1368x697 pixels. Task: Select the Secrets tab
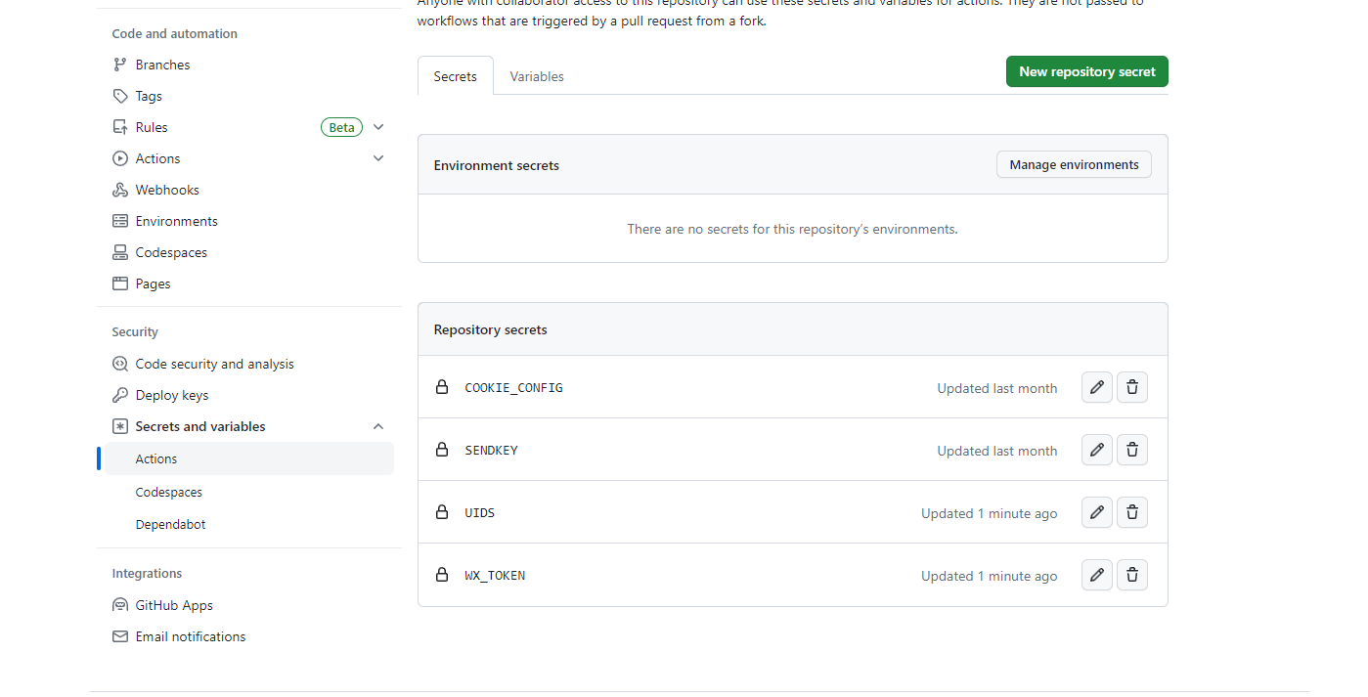click(456, 76)
